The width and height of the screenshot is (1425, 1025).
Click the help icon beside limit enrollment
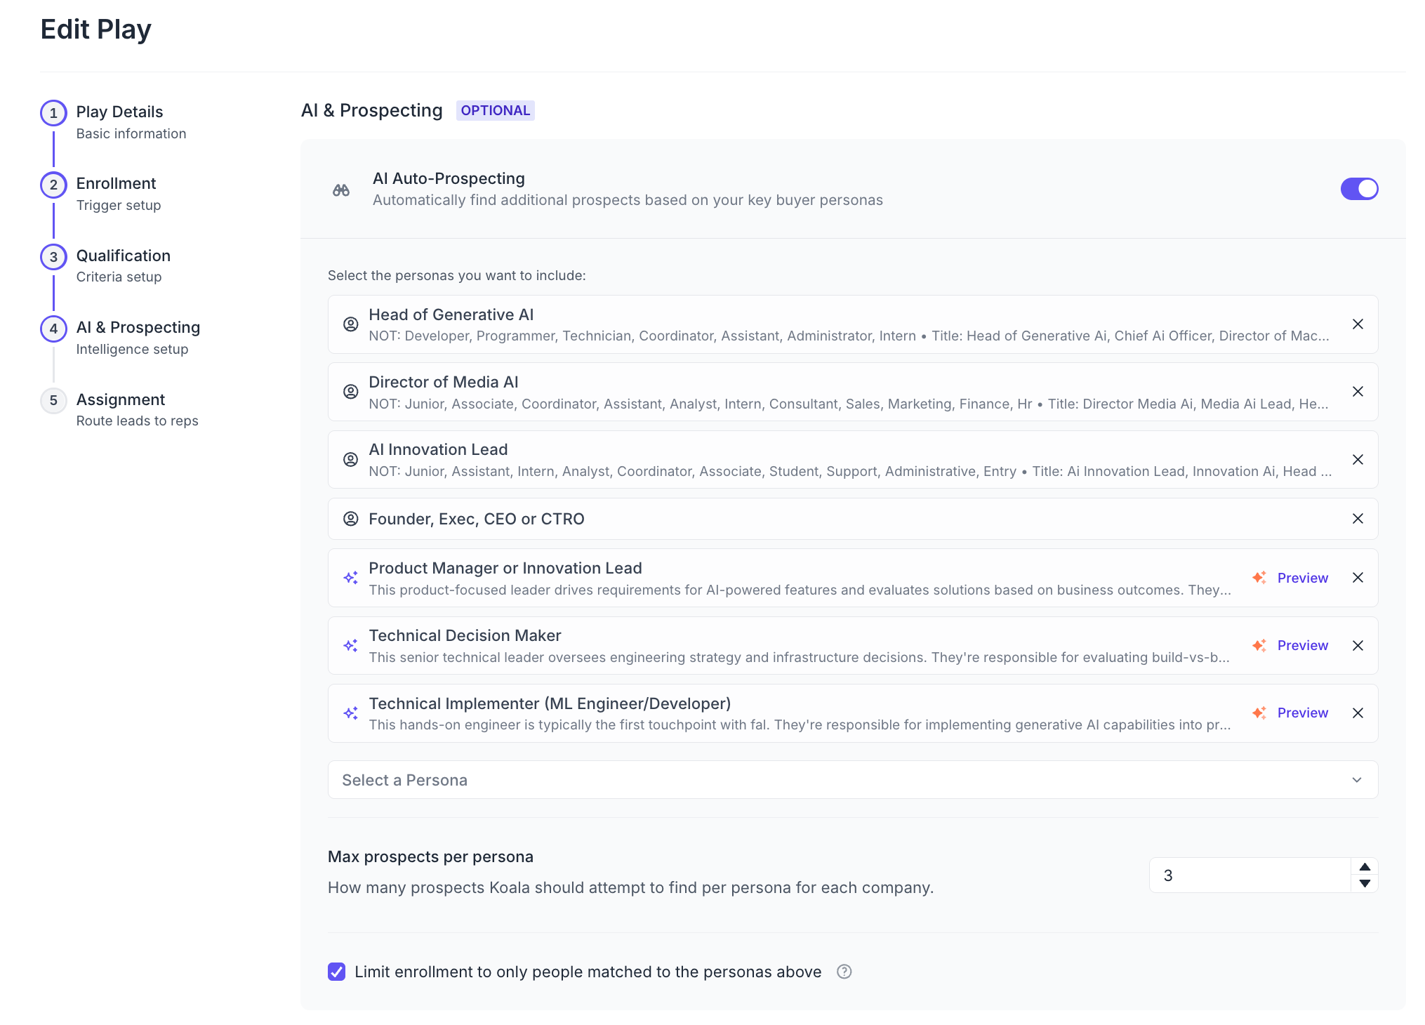(x=844, y=972)
